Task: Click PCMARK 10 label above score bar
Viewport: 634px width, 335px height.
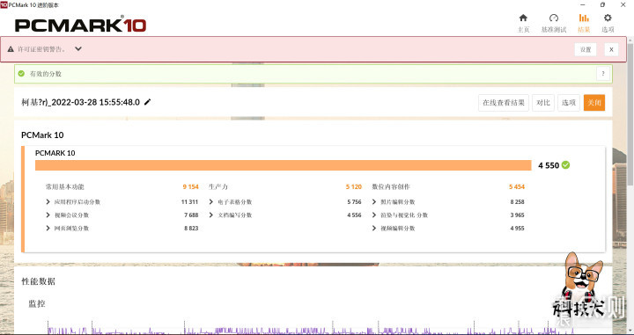Action: coord(55,153)
